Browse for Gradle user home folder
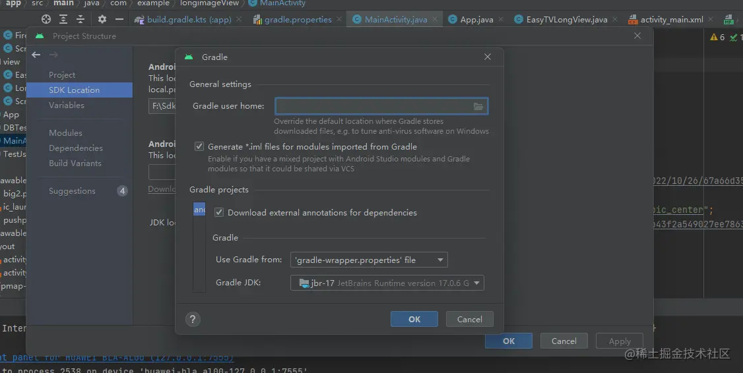The image size is (743, 373). tap(478, 107)
